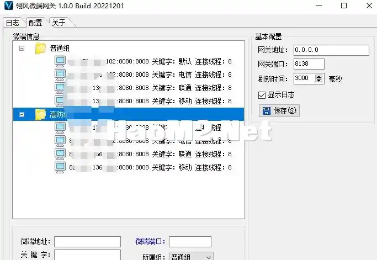Close the 翎风微端网关 window

point(369,6)
